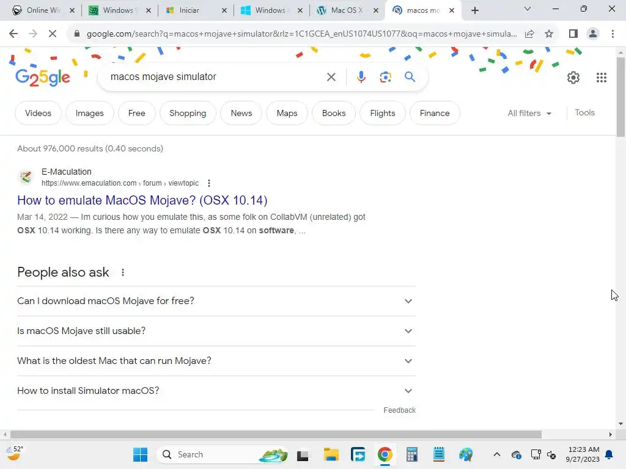This screenshot has height=469, width=626.
Task: Filter results by Books
Action: (x=334, y=113)
